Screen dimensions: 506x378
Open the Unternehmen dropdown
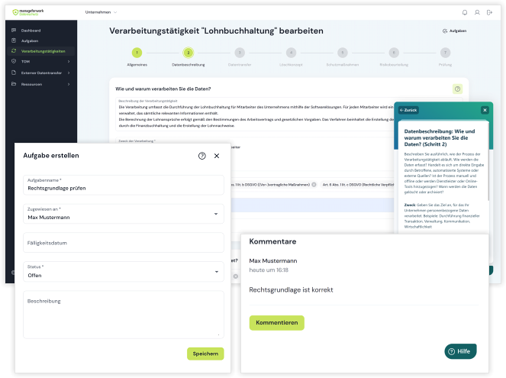point(102,12)
